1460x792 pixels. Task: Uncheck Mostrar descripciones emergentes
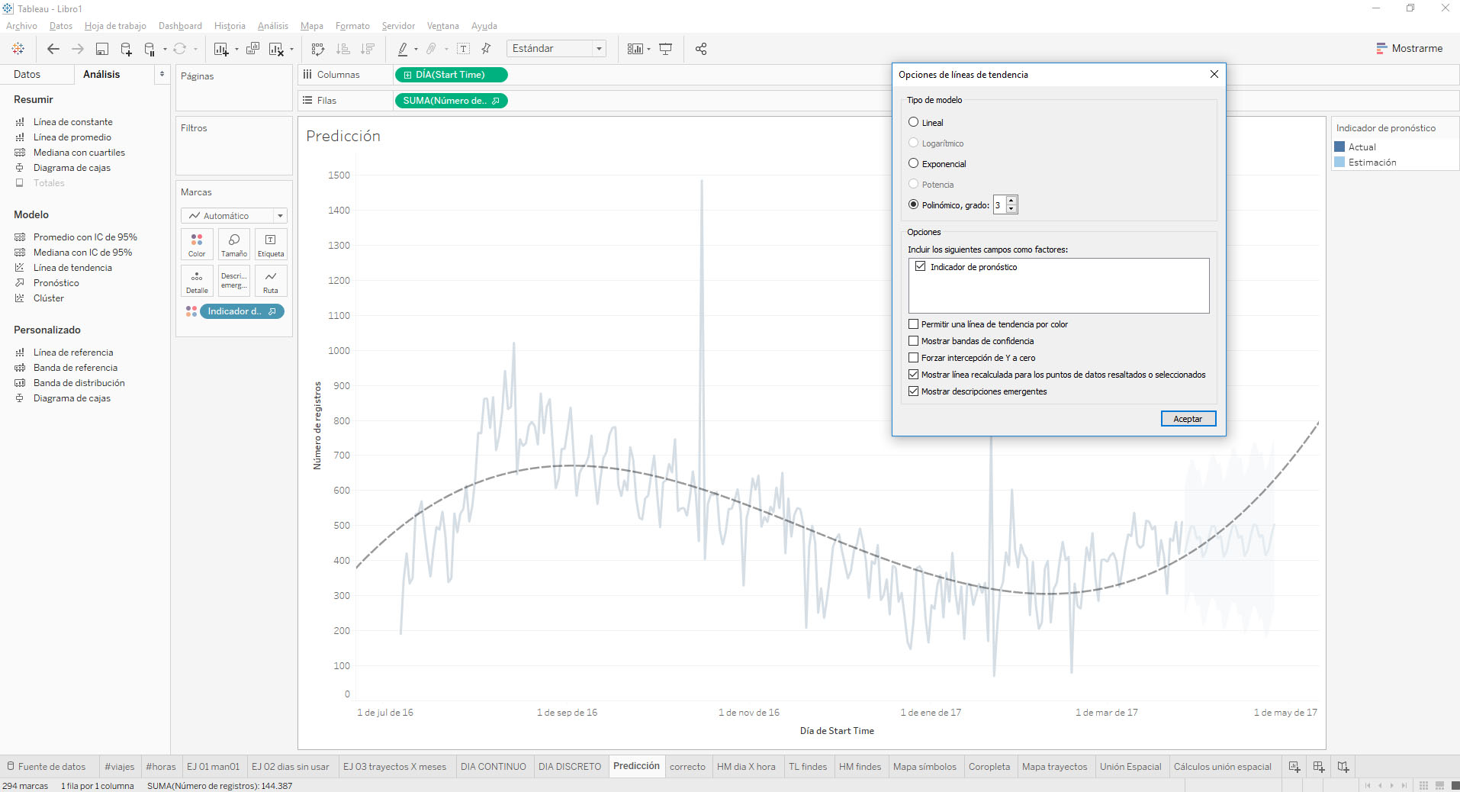[913, 391]
